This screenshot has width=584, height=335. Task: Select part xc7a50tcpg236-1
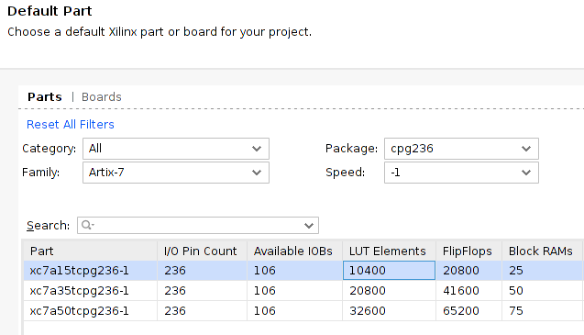click(x=91, y=311)
